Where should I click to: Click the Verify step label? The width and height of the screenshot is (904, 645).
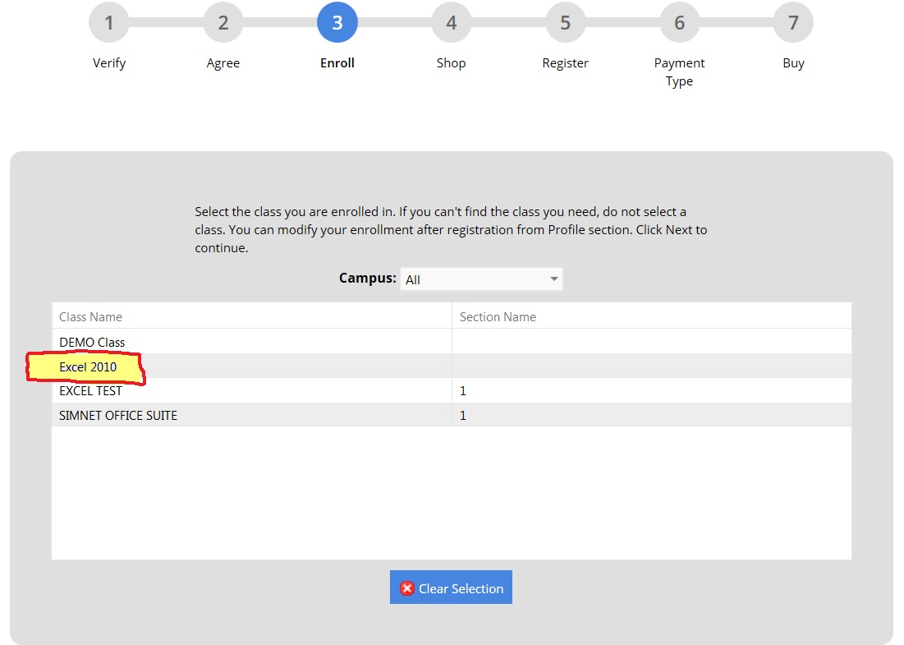tap(109, 63)
